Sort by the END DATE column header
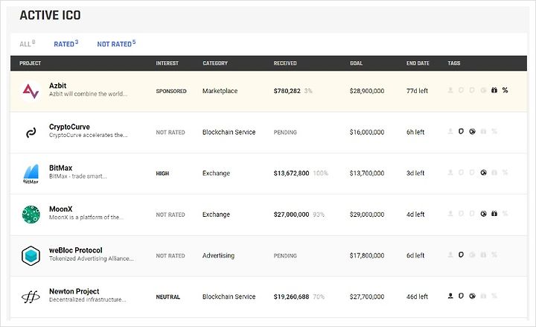 point(418,63)
